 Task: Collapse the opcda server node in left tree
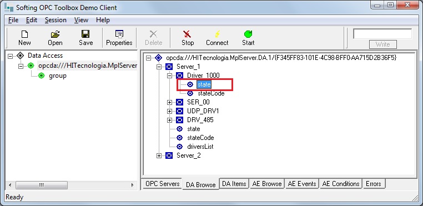[21, 66]
